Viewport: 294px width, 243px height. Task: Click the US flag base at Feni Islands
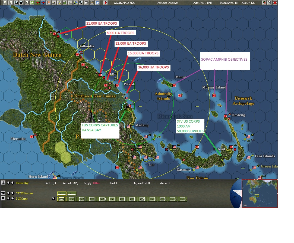[248, 157]
